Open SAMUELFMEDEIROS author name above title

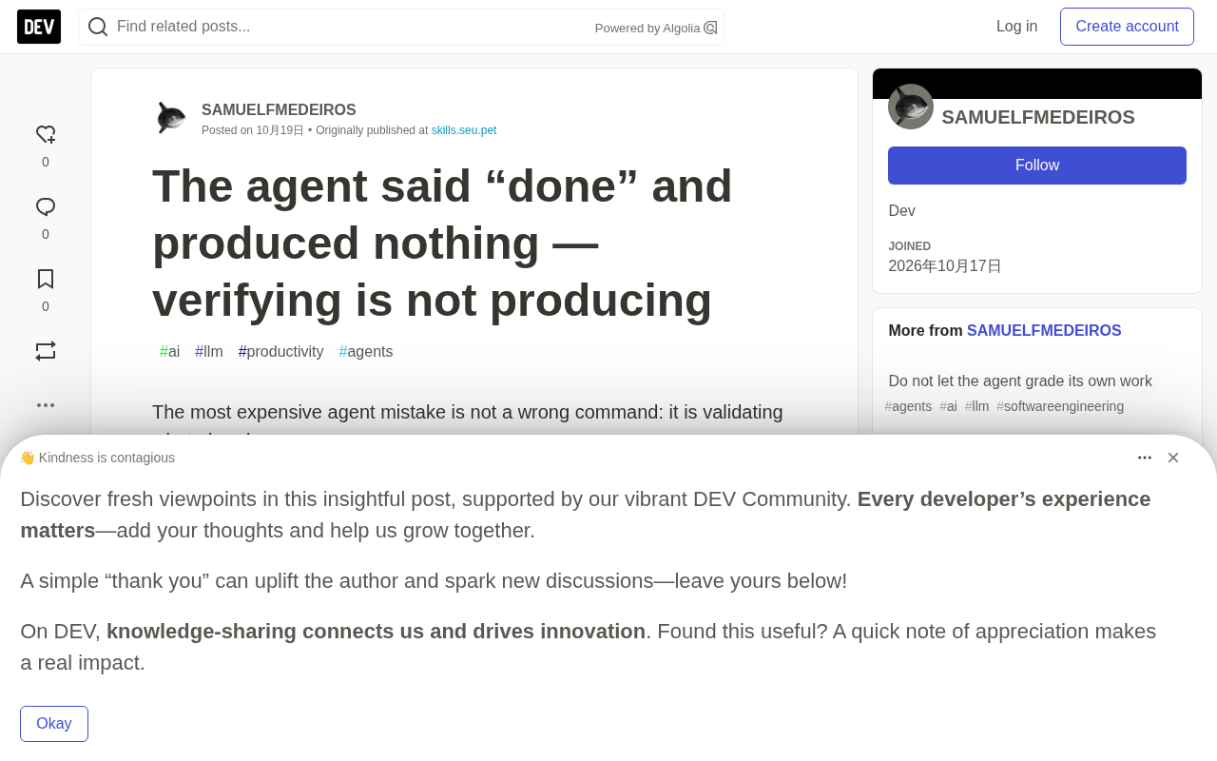[x=279, y=110]
